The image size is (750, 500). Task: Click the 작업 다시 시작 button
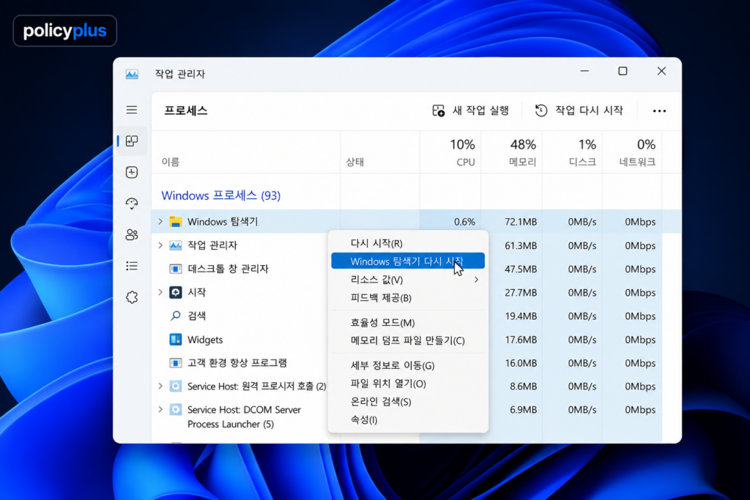tap(579, 111)
